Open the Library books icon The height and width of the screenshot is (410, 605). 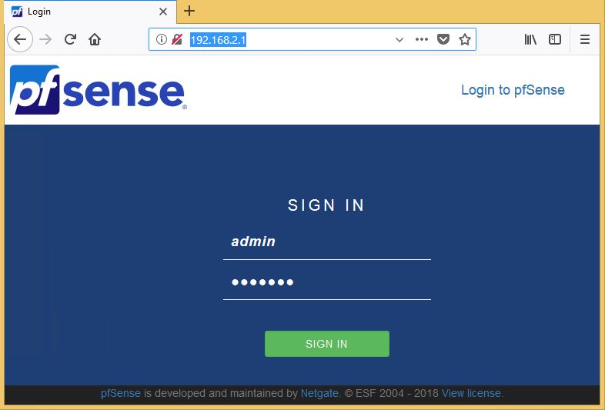pos(530,39)
